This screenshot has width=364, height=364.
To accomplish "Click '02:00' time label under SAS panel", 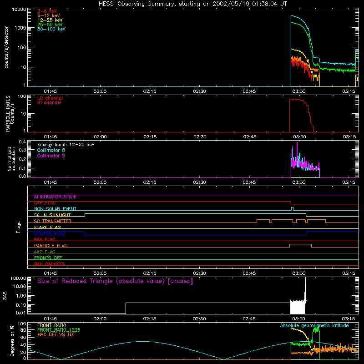I will tap(100, 319).
